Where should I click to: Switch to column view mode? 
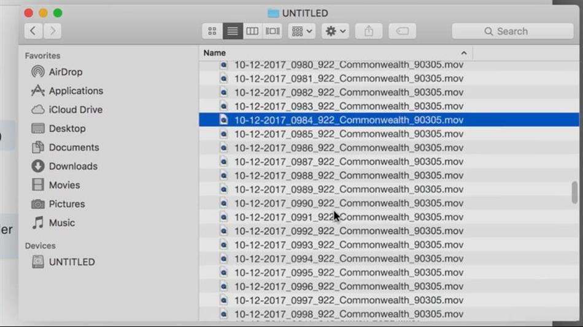point(252,31)
